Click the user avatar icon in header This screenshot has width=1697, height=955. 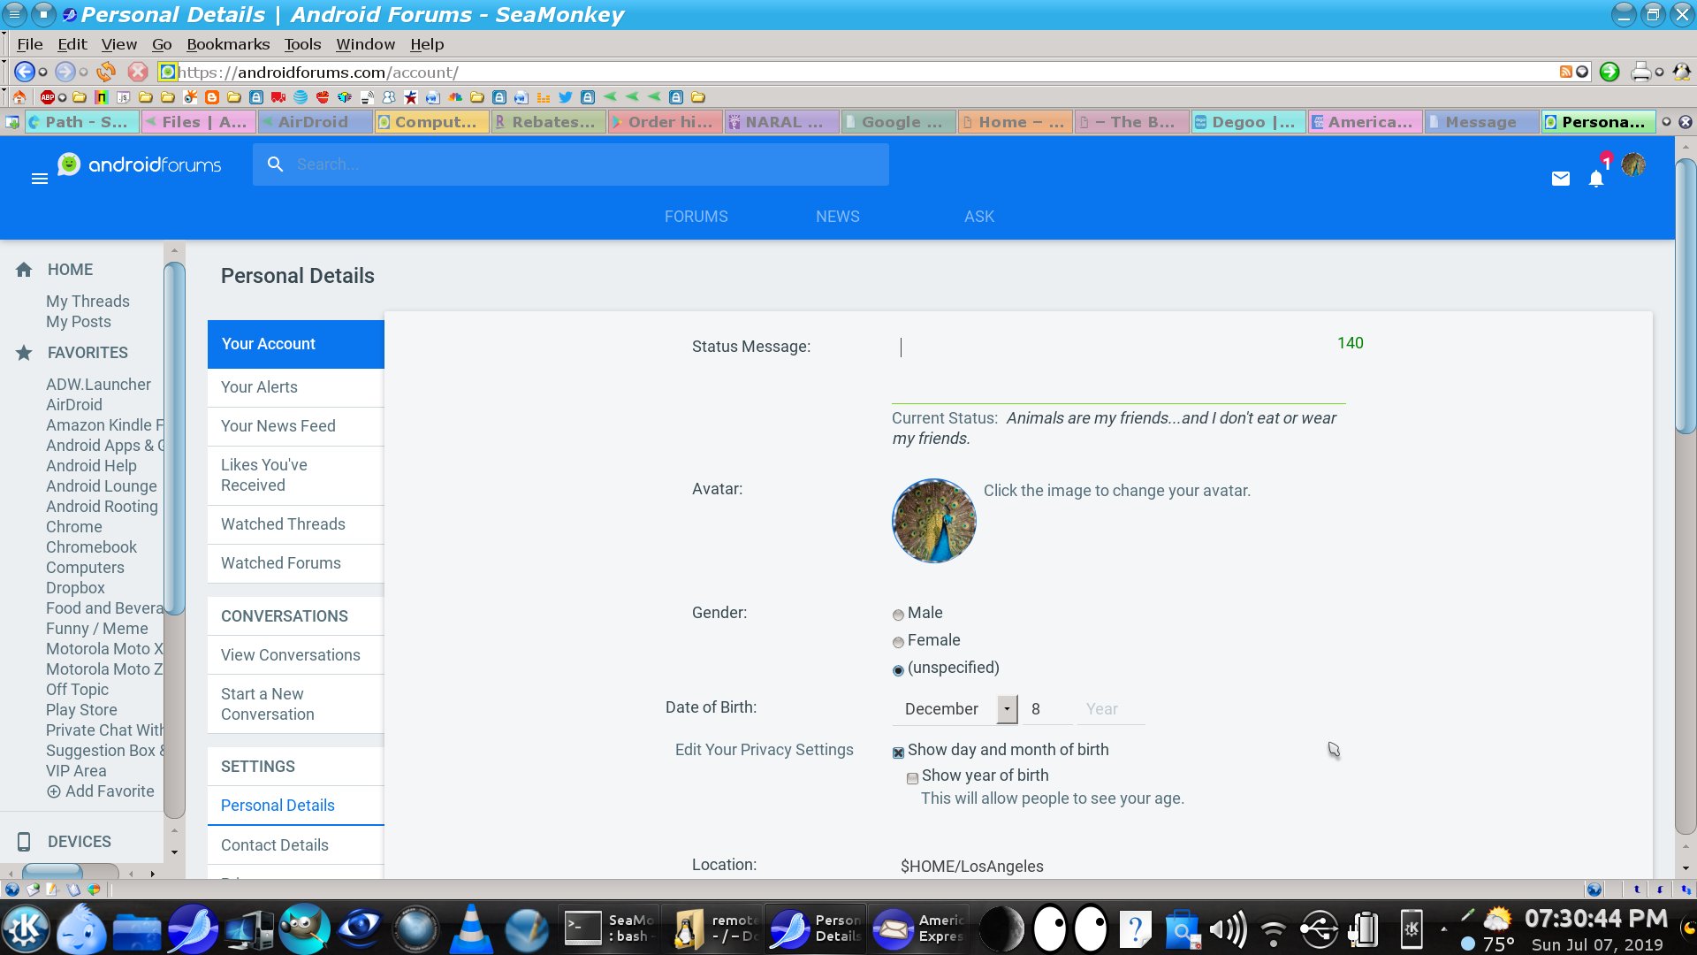coord(1633,164)
